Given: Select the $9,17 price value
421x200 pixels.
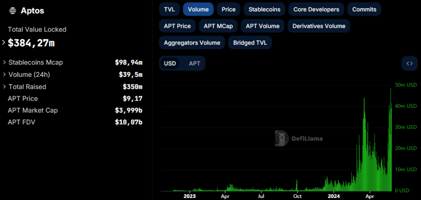Looking at the screenshot, I should pos(133,99).
